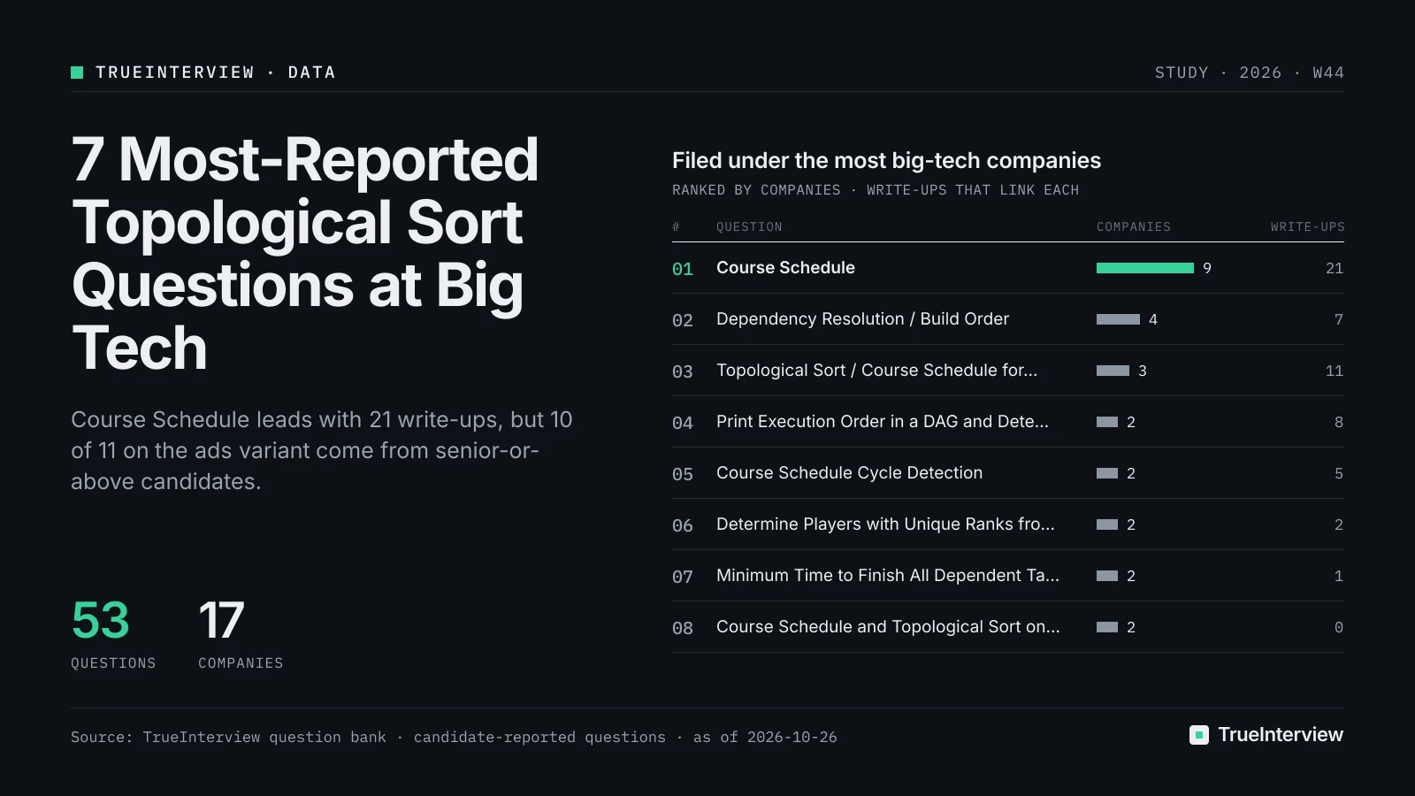Click the 17 companies statistic
This screenshot has height=796, width=1415.
pos(241,634)
